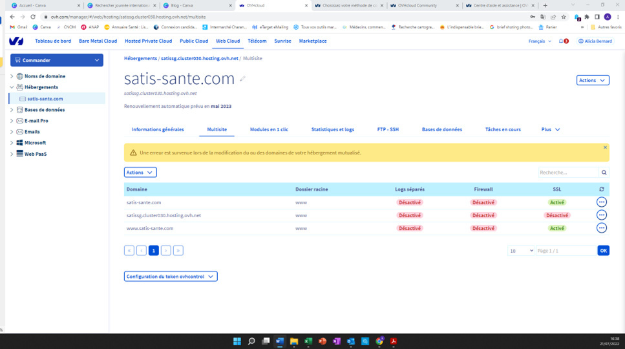The image size is (625, 349).
Task: Edit hosting name with the pencil icon
Action: [243, 79]
